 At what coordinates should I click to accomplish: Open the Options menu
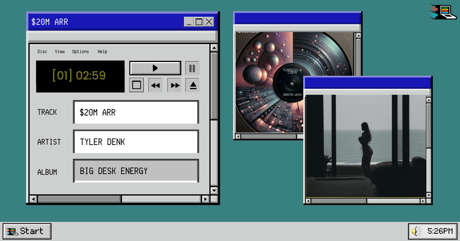[x=80, y=52]
